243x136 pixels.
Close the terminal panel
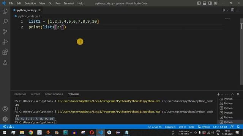pyautogui.click(x=238, y=94)
